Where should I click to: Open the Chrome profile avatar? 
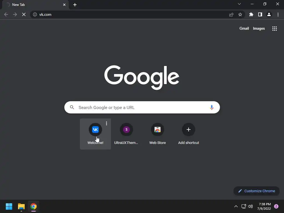coord(269,14)
